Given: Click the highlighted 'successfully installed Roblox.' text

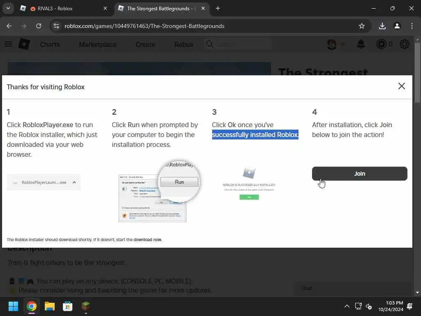Looking at the screenshot, I should (x=255, y=135).
